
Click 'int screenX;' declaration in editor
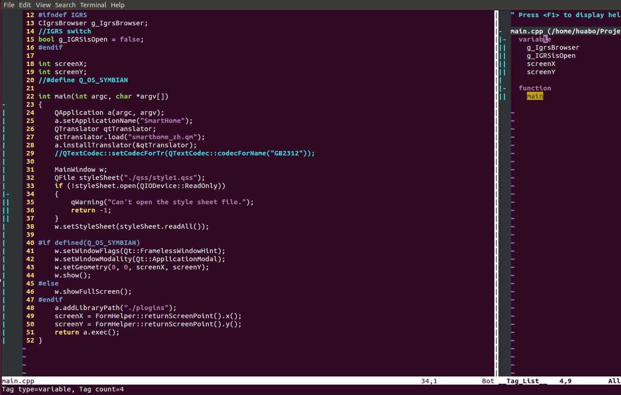click(62, 64)
